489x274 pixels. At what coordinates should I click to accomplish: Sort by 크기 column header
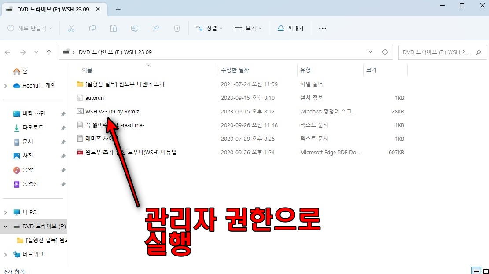click(x=371, y=70)
